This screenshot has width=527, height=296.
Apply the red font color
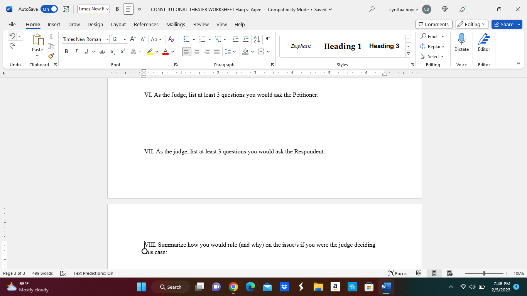tap(166, 52)
